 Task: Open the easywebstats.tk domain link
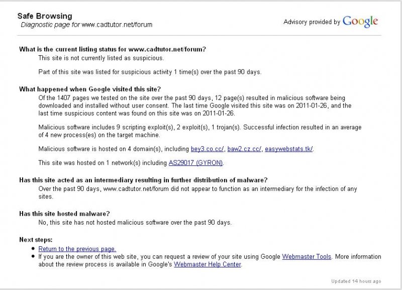pos(288,149)
